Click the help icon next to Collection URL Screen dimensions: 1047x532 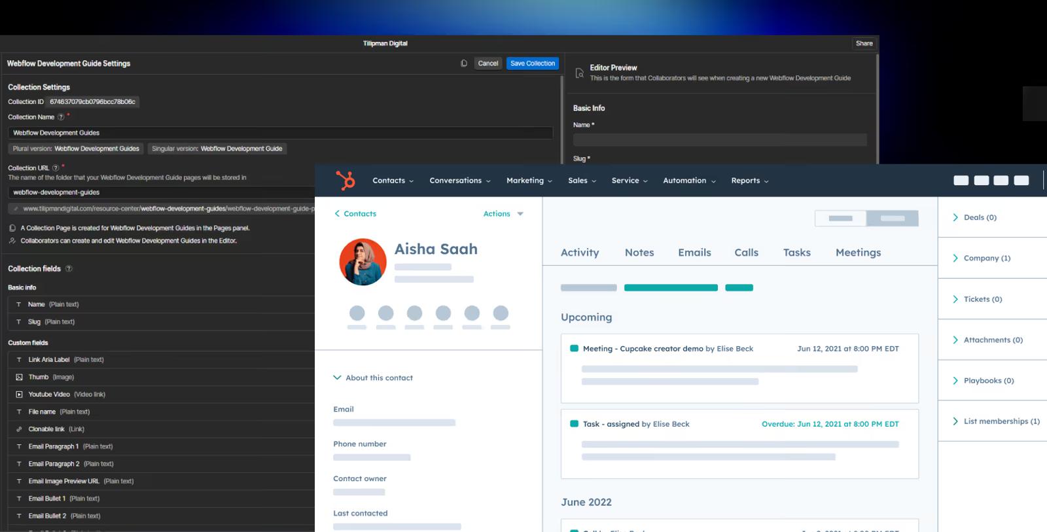click(56, 168)
